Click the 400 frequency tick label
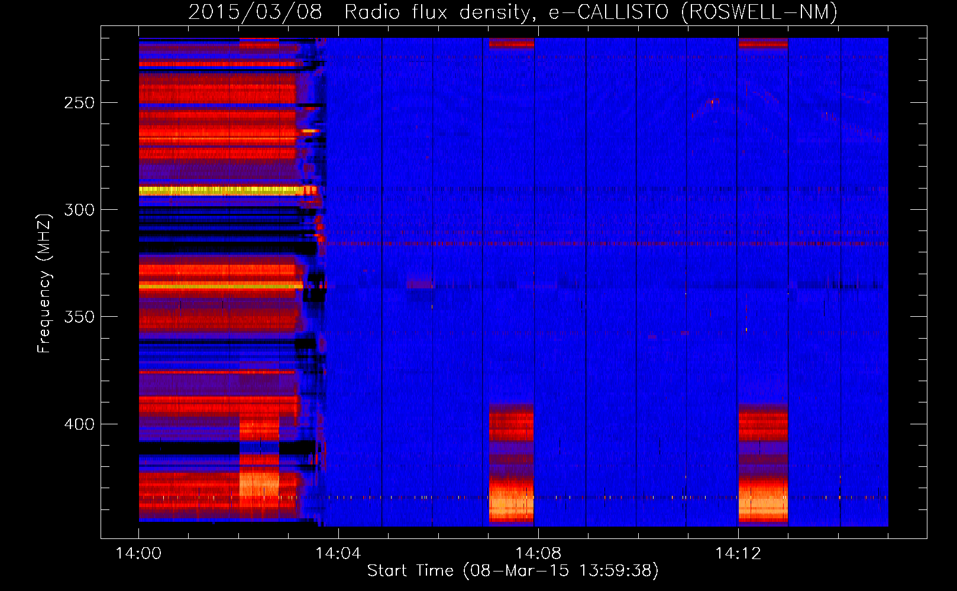Screen dimensions: 957x591 click(79, 424)
